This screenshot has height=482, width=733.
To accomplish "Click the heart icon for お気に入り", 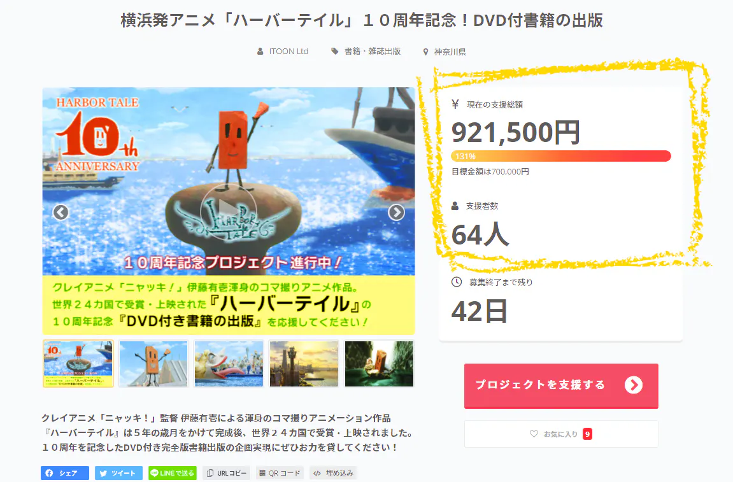I will [x=534, y=434].
